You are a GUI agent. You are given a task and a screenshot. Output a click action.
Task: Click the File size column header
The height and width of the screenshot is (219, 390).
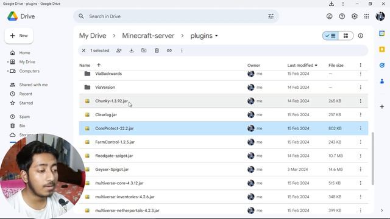tap(336, 65)
